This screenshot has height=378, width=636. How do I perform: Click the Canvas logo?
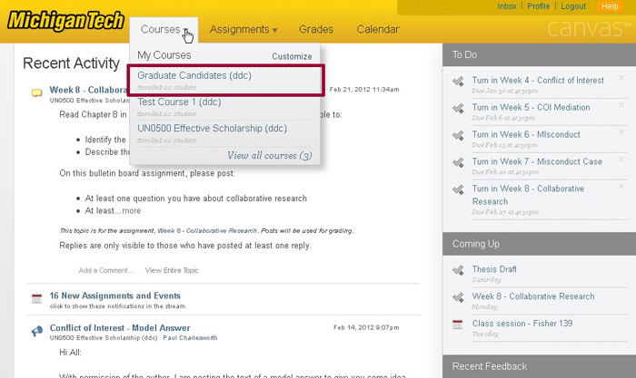tap(589, 28)
